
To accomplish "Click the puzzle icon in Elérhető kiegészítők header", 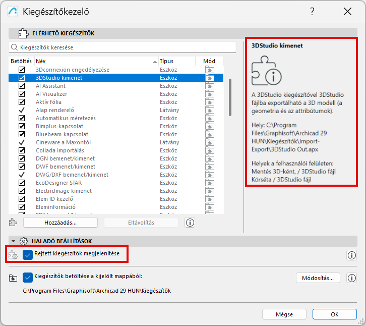I will (23, 33).
